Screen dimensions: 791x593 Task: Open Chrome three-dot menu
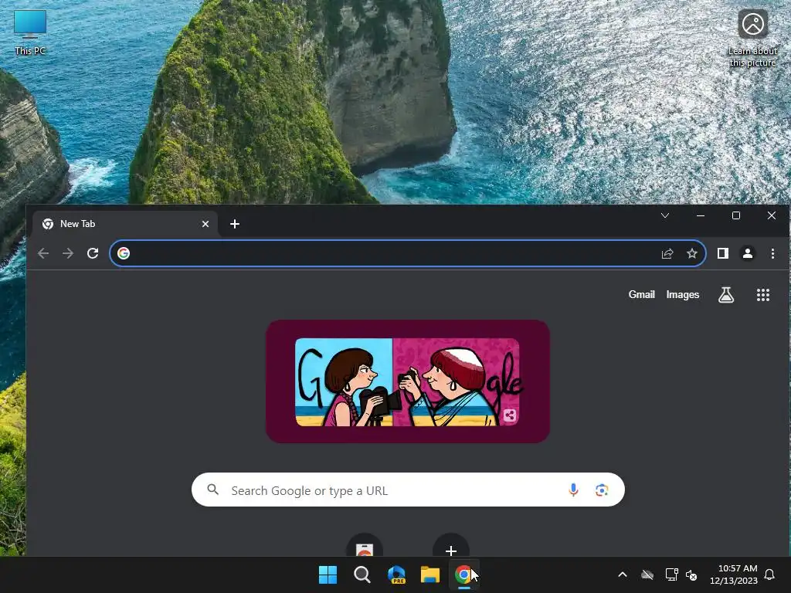(x=772, y=253)
